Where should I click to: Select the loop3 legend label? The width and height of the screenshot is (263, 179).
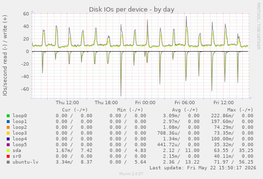(20, 133)
